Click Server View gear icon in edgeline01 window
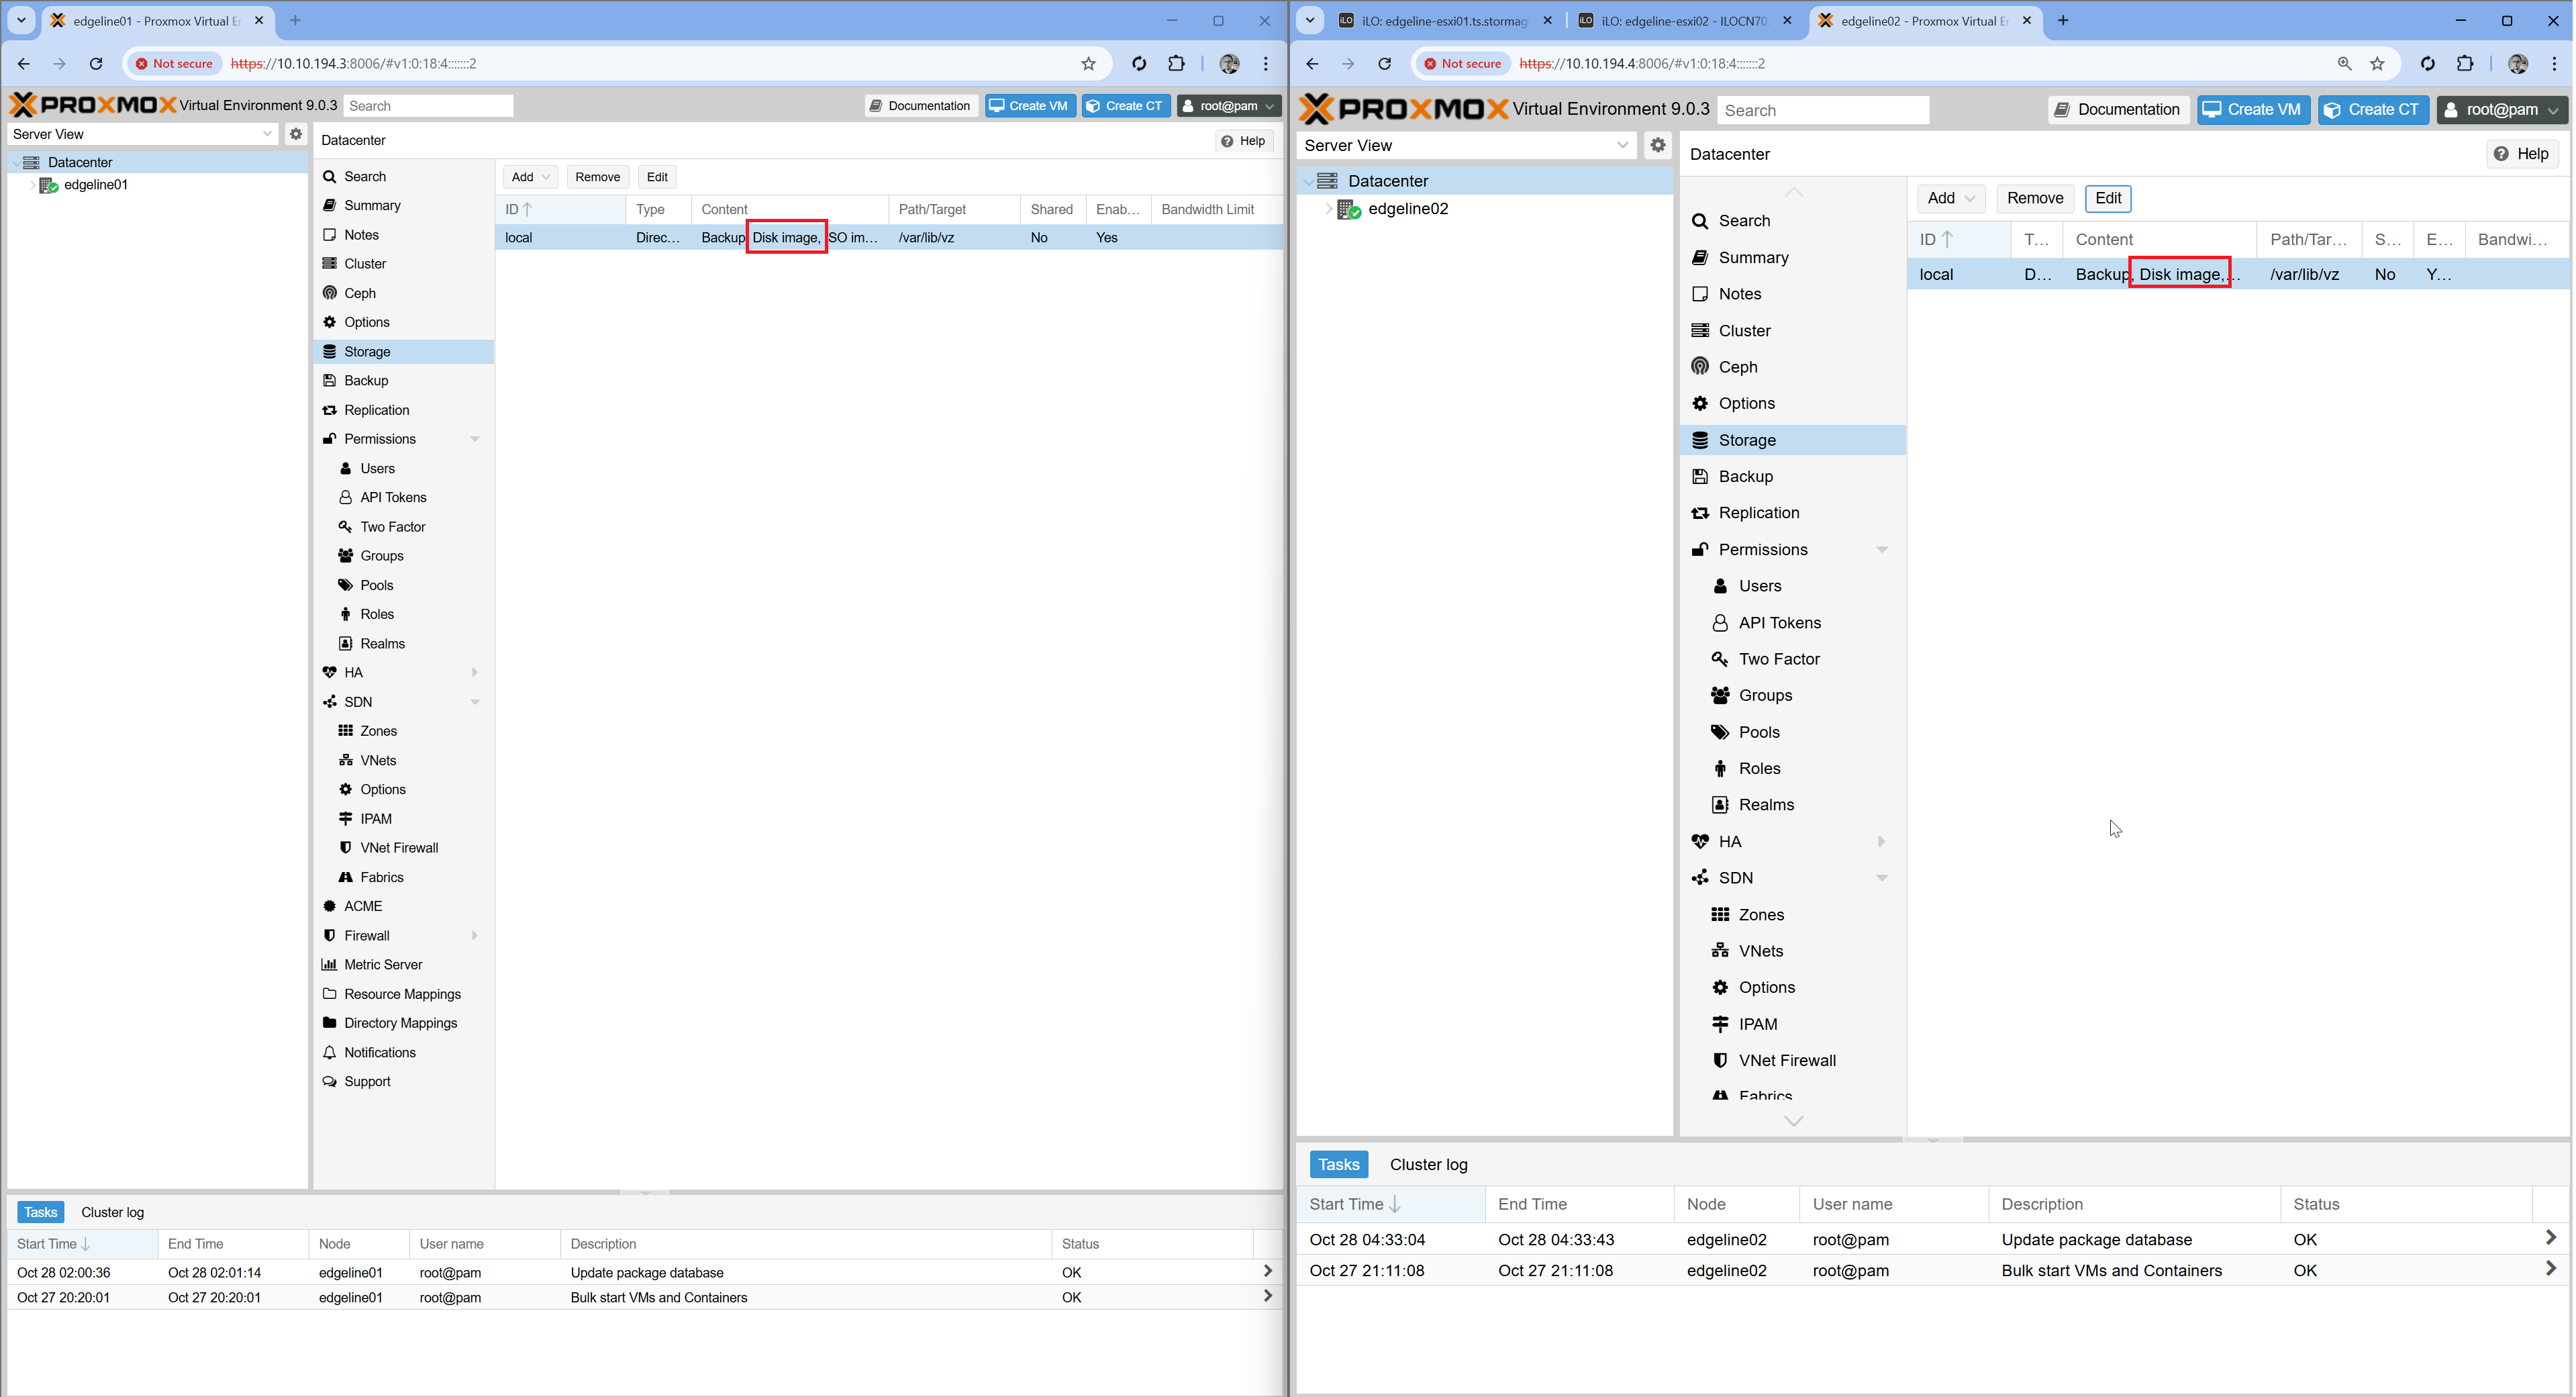This screenshot has height=1397, width=2576. click(295, 134)
